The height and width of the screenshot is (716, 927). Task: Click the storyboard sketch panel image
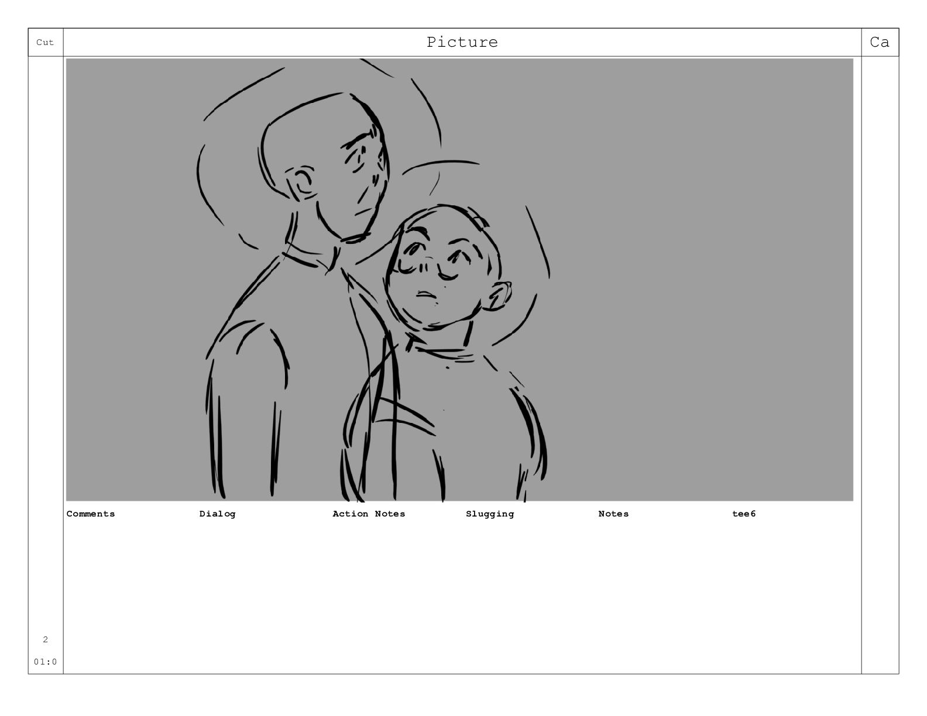point(459,280)
